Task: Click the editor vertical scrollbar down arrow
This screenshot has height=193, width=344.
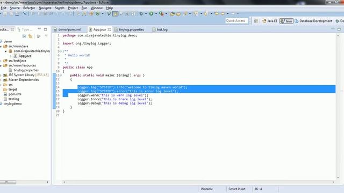Action: (x=338, y=177)
